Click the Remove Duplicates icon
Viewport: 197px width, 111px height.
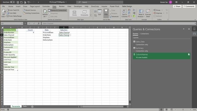129,13
